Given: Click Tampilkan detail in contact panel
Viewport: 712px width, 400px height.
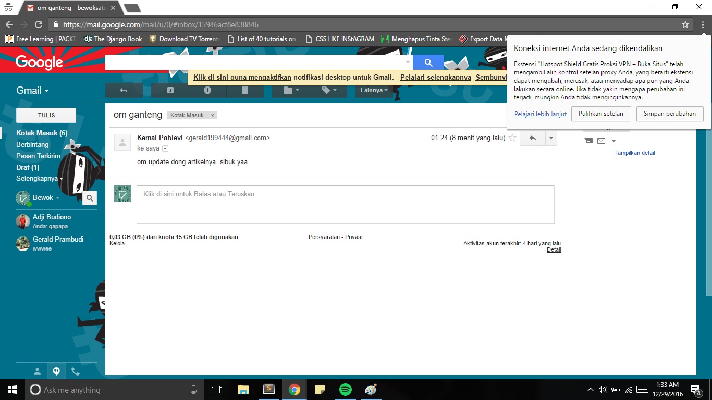Looking at the screenshot, I should pyautogui.click(x=635, y=153).
